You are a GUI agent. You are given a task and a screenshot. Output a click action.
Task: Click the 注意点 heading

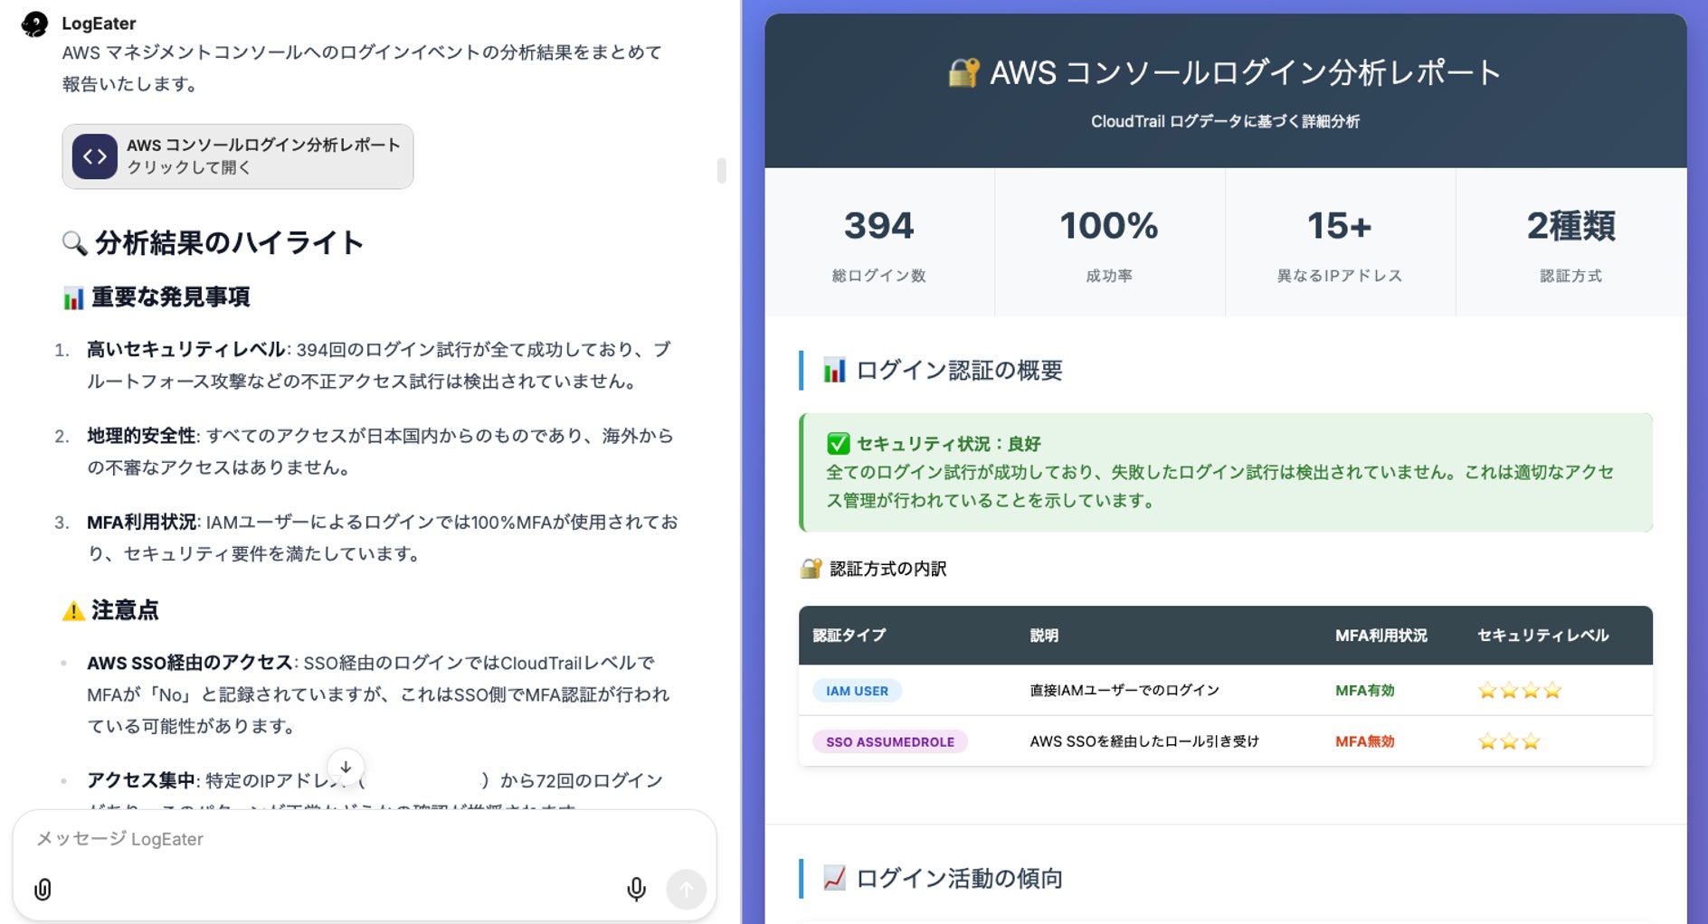point(125,611)
